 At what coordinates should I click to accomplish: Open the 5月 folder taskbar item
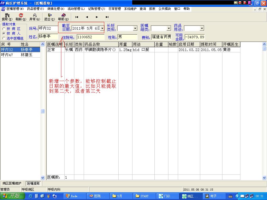(121, 196)
